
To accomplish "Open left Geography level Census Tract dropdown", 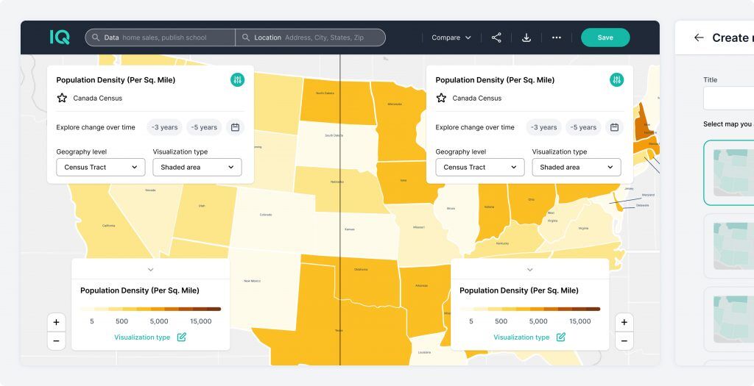I will coord(101,167).
